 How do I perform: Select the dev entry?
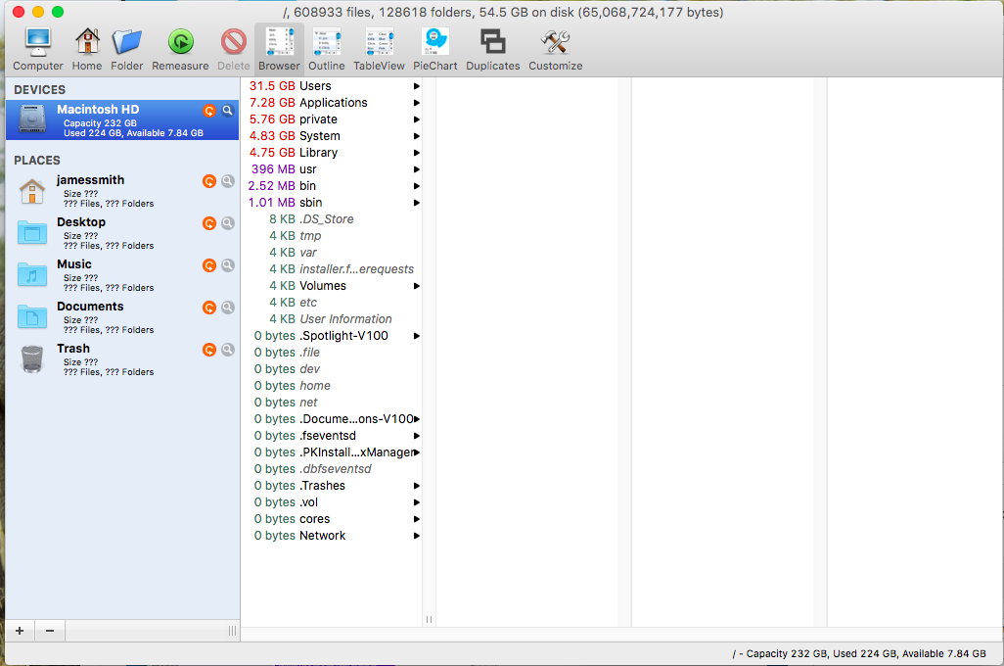pyautogui.click(x=332, y=369)
